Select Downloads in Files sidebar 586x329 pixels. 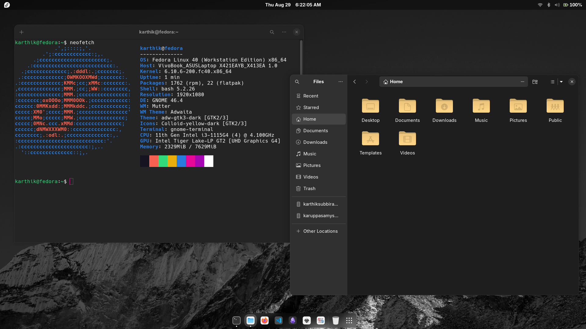coord(319,142)
